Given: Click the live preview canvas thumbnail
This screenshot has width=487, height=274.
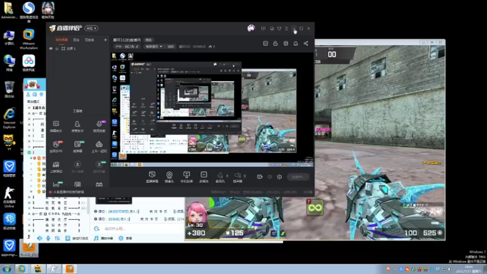Looking at the screenshot, I should [x=212, y=110].
